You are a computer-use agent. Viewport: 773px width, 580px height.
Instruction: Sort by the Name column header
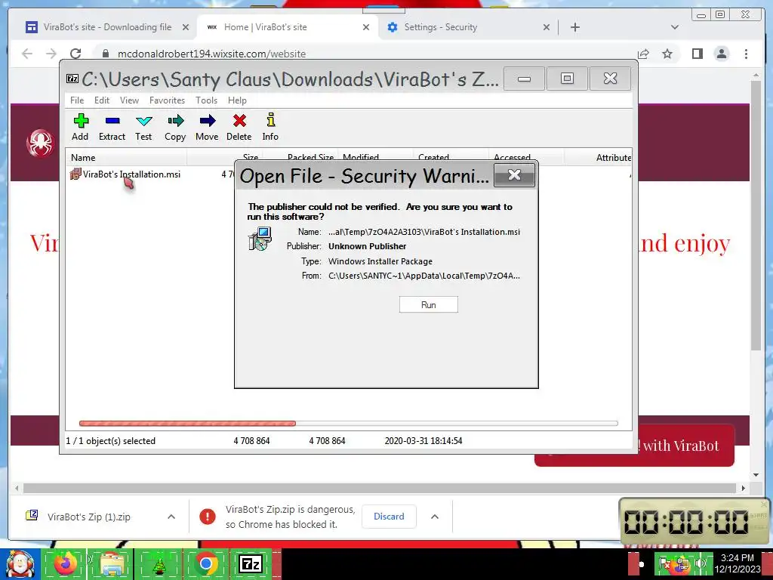[126, 158]
